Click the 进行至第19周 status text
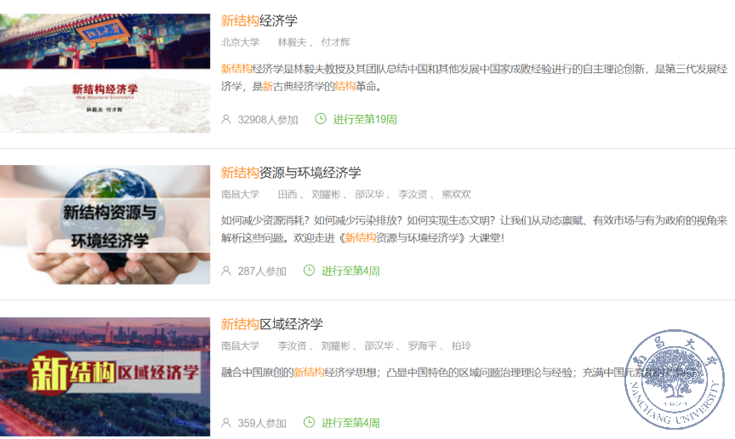 [365, 119]
